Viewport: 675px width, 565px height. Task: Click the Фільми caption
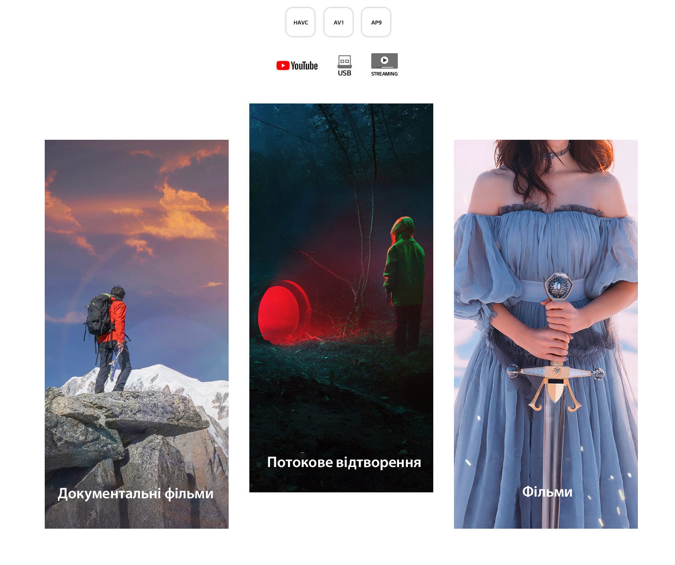point(547,492)
